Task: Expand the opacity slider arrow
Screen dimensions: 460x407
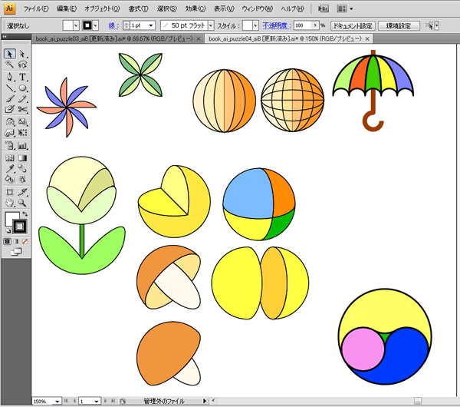Action: coord(315,25)
